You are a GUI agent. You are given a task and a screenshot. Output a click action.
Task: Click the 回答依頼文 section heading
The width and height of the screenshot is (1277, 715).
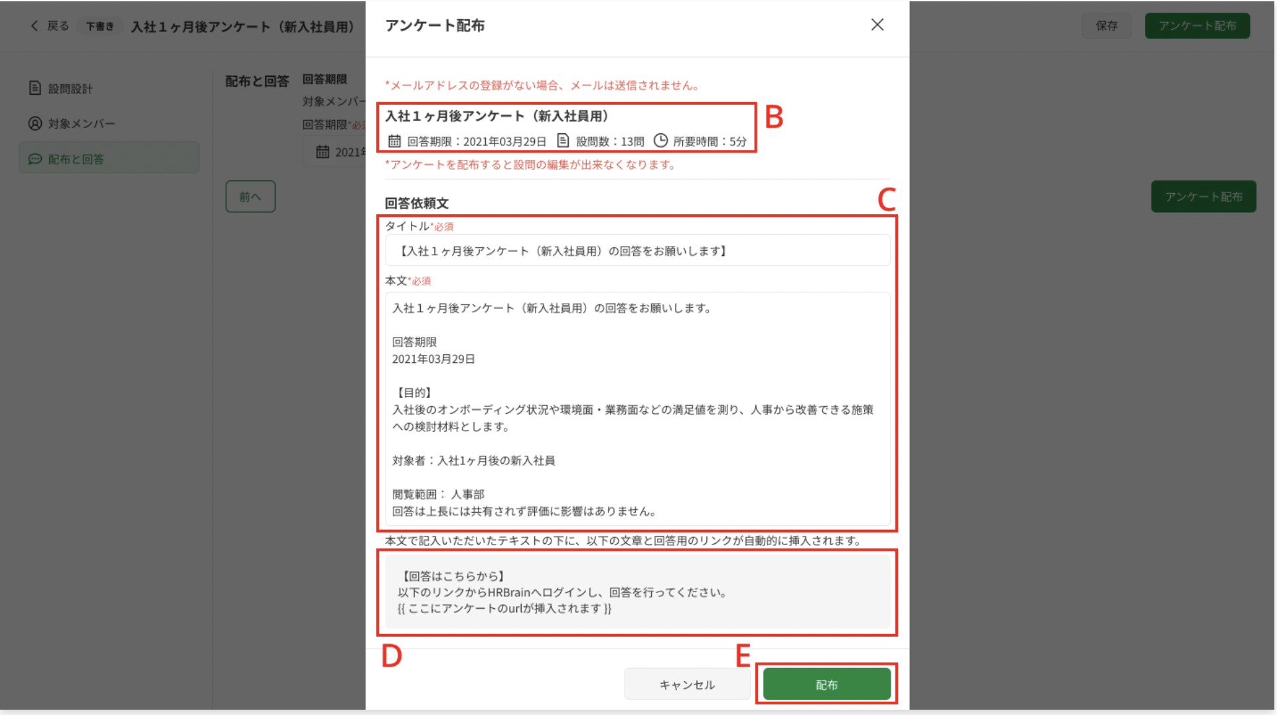tap(417, 203)
